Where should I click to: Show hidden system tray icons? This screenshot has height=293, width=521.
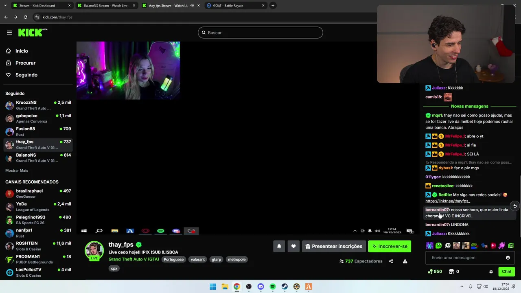[462, 286]
